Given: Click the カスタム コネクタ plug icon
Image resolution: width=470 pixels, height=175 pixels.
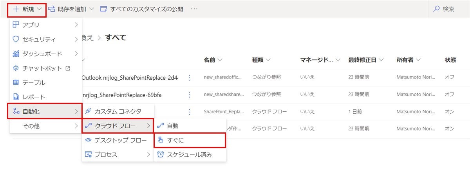Looking at the screenshot, I should tap(88, 111).
